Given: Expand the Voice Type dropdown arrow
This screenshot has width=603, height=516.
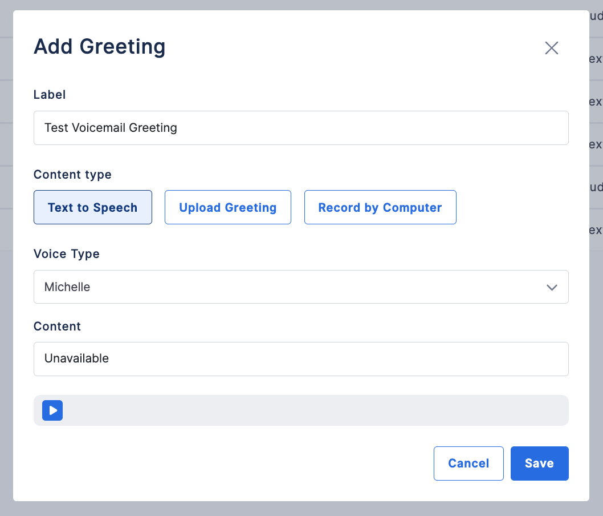Looking at the screenshot, I should (552, 287).
